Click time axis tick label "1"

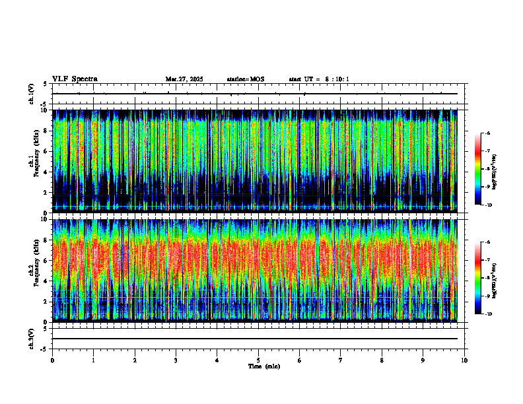[x=93, y=360]
